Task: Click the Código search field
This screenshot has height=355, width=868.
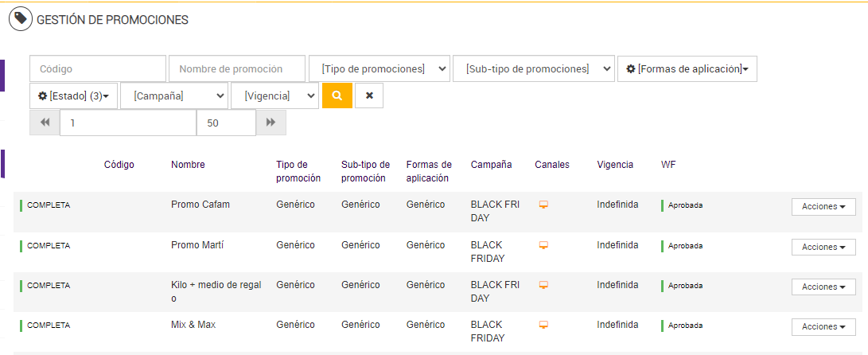Action: 98,68
